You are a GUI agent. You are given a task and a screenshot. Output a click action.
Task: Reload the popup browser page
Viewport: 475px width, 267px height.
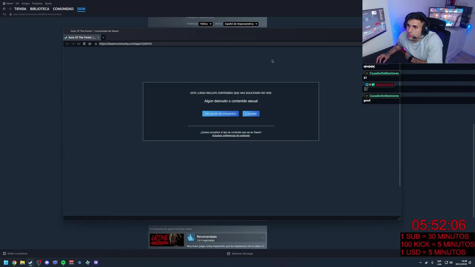pos(78,44)
